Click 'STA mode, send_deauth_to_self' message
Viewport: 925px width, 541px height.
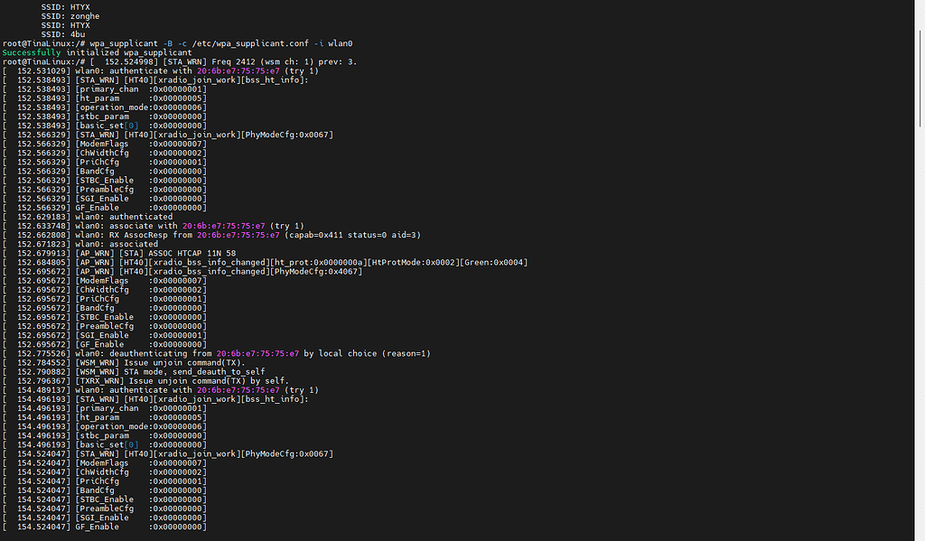click(x=191, y=371)
